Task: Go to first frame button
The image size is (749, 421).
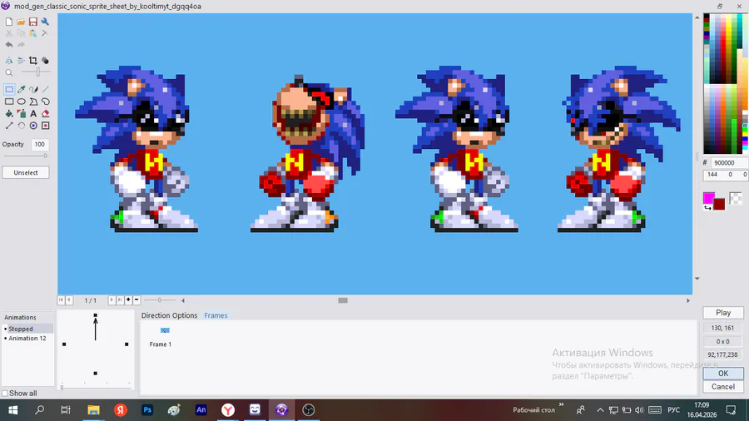Action: coord(61,300)
